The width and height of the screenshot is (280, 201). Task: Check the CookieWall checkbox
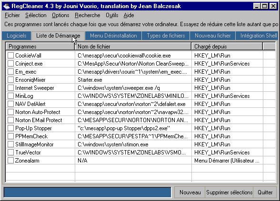10,56
